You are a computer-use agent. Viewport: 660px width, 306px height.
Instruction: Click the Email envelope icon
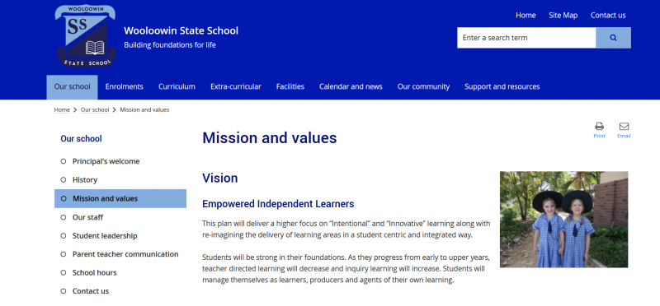coord(624,127)
